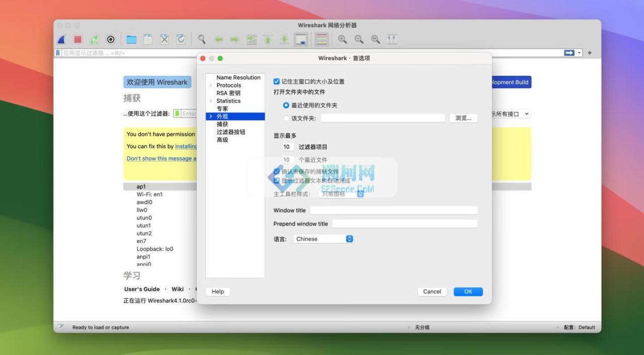Viewport: 644px width, 355px height.
Task: Stop capture with the red square icon
Action: click(x=77, y=39)
